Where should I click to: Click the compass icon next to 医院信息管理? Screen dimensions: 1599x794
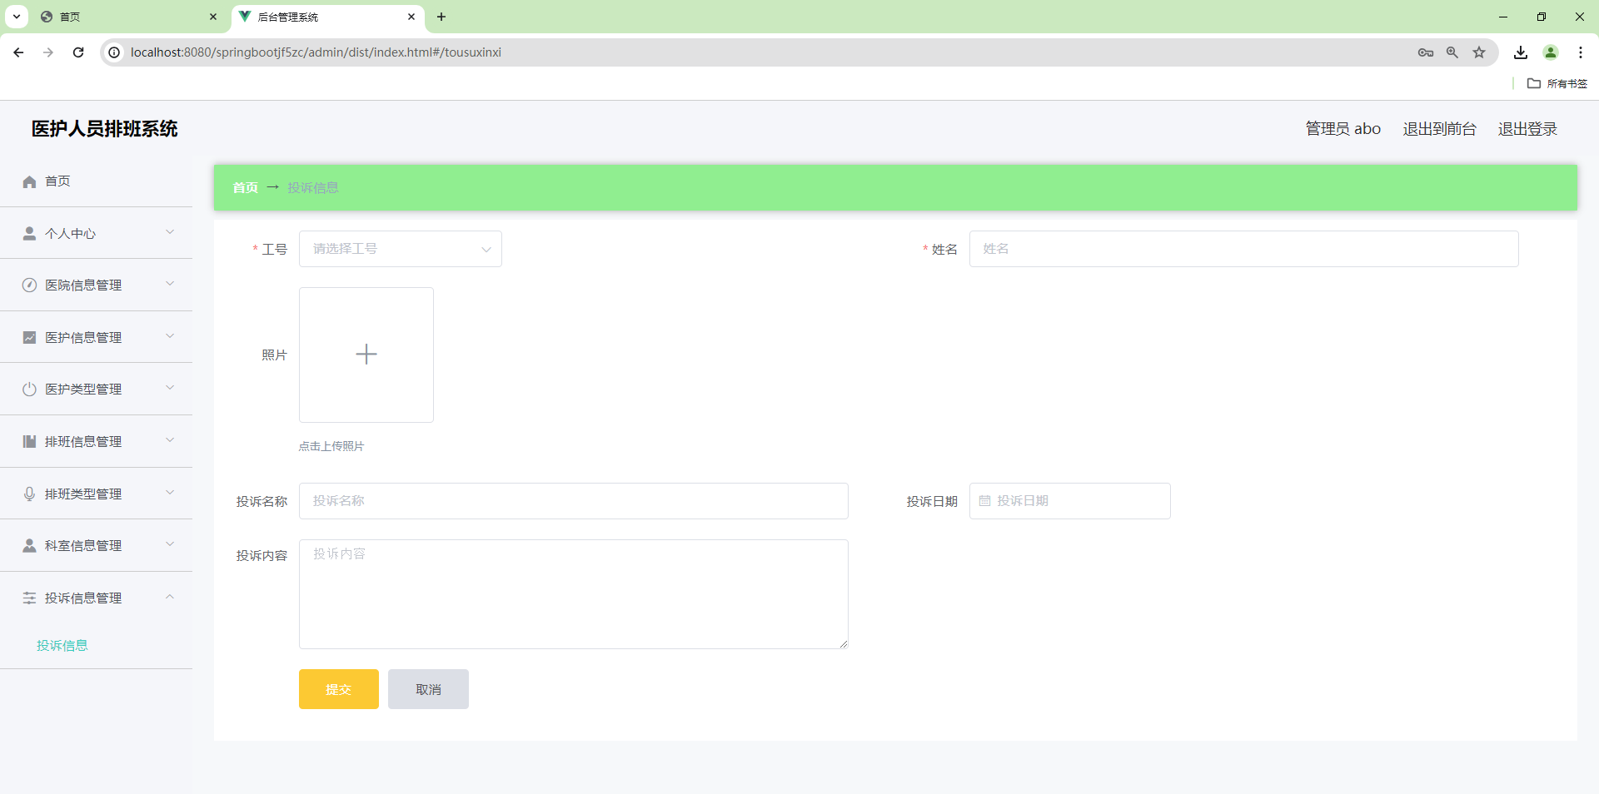pos(29,285)
